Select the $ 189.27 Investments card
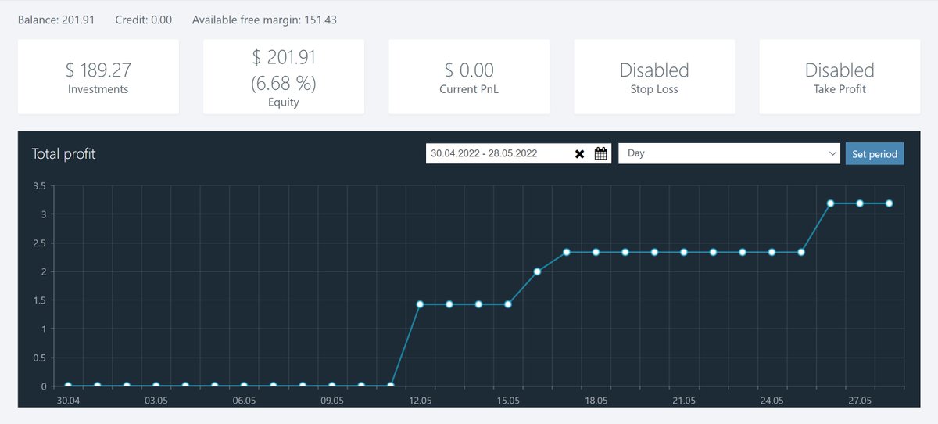 point(98,77)
